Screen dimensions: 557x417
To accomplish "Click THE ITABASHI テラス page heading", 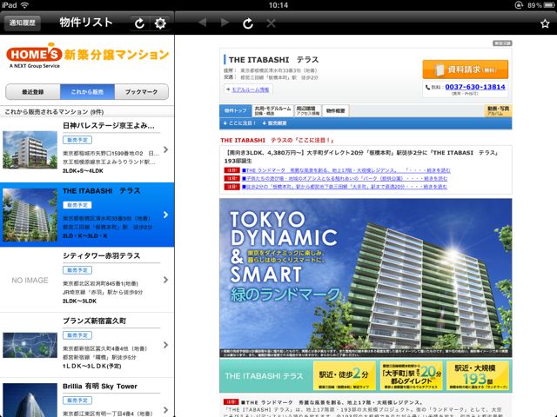I will pos(273,60).
